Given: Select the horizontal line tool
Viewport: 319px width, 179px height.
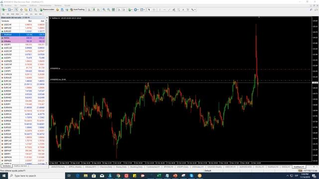Looking at the screenshot, I should pyautogui.click(x=164, y=9).
